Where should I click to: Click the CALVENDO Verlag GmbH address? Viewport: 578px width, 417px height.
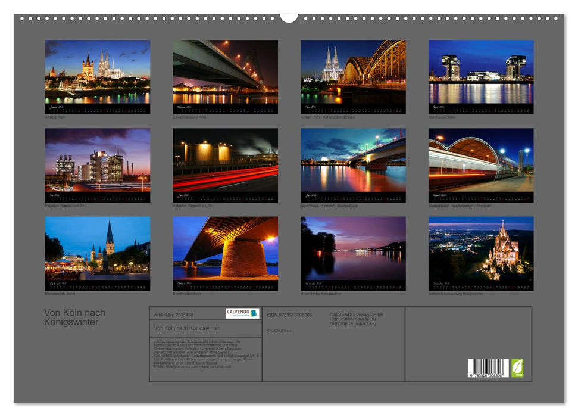coord(357,319)
